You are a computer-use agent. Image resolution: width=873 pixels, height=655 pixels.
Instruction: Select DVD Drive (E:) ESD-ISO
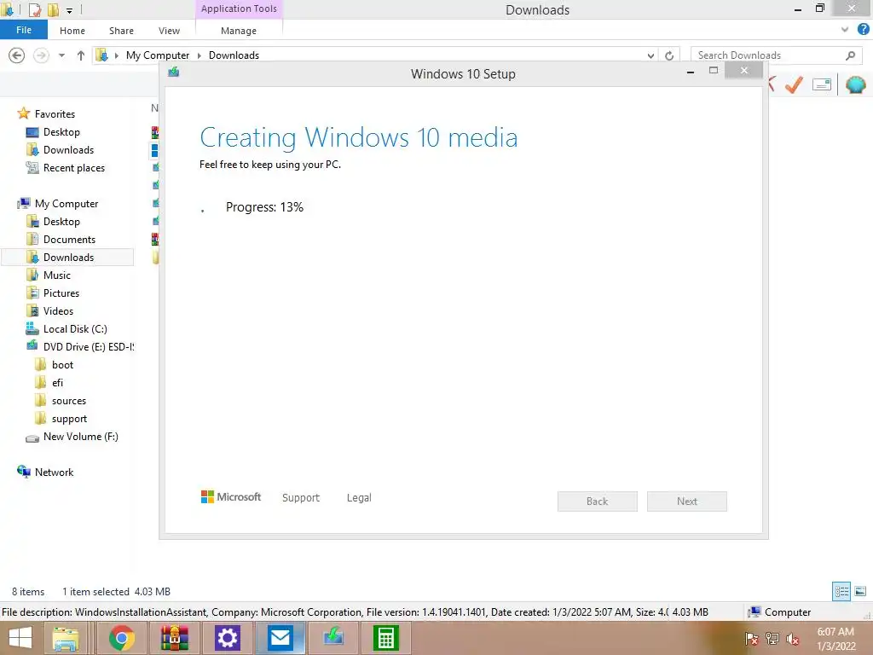89,346
